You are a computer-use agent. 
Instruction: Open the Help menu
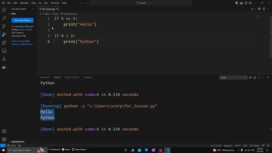click(x=64, y=3)
